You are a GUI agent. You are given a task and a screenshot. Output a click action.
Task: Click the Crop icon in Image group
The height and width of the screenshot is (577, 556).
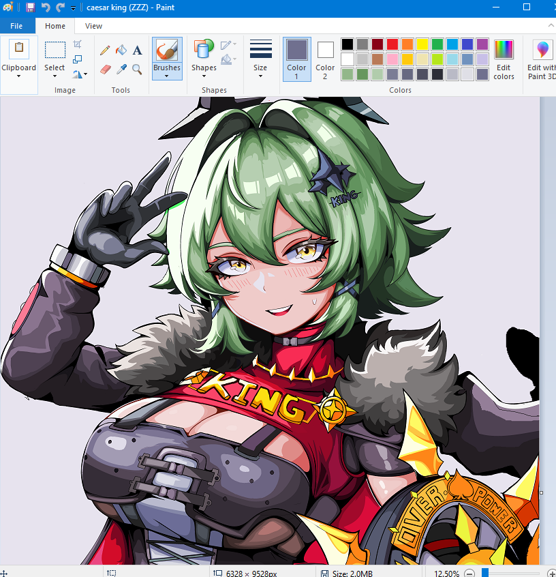[77, 43]
